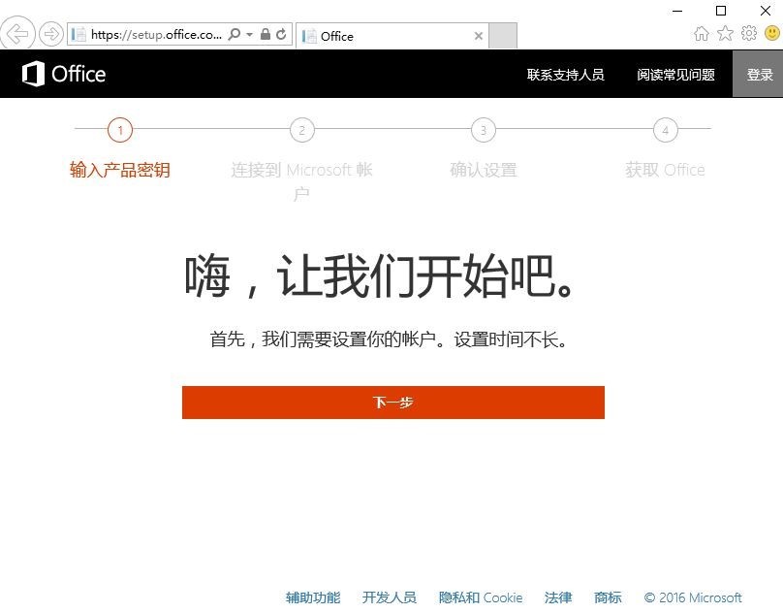Image resolution: width=783 pixels, height=613 pixels.
Task: Select step 2 circle in progress bar
Action: tap(302, 130)
